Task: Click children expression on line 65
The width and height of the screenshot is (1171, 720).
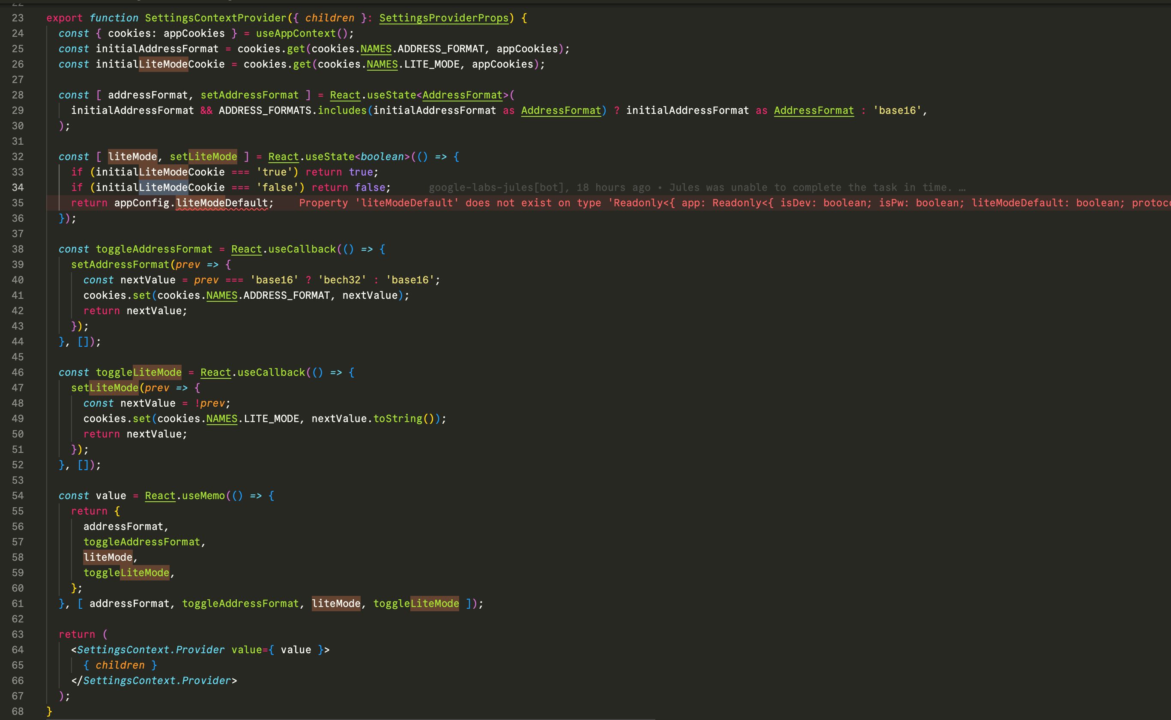Action: click(x=120, y=665)
